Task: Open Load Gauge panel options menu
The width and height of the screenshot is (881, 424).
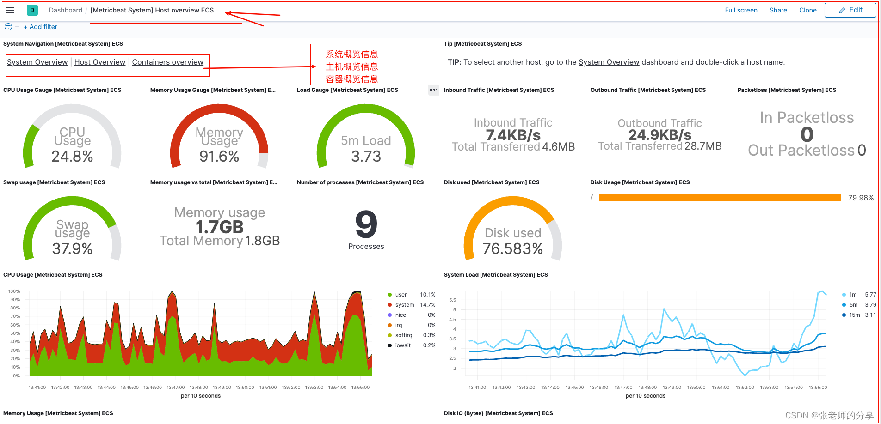Action: pos(433,90)
